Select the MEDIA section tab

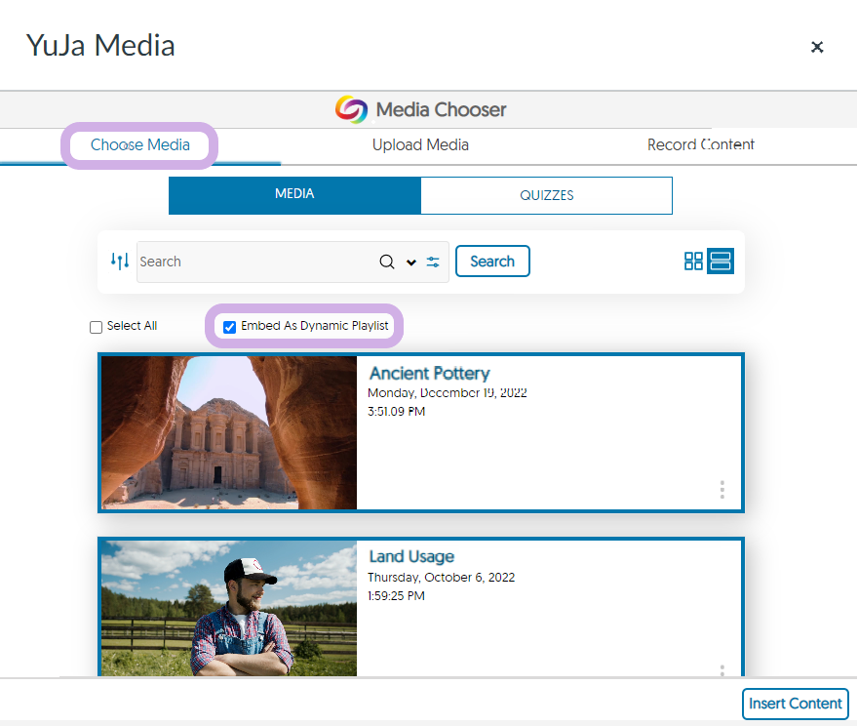[x=294, y=195]
